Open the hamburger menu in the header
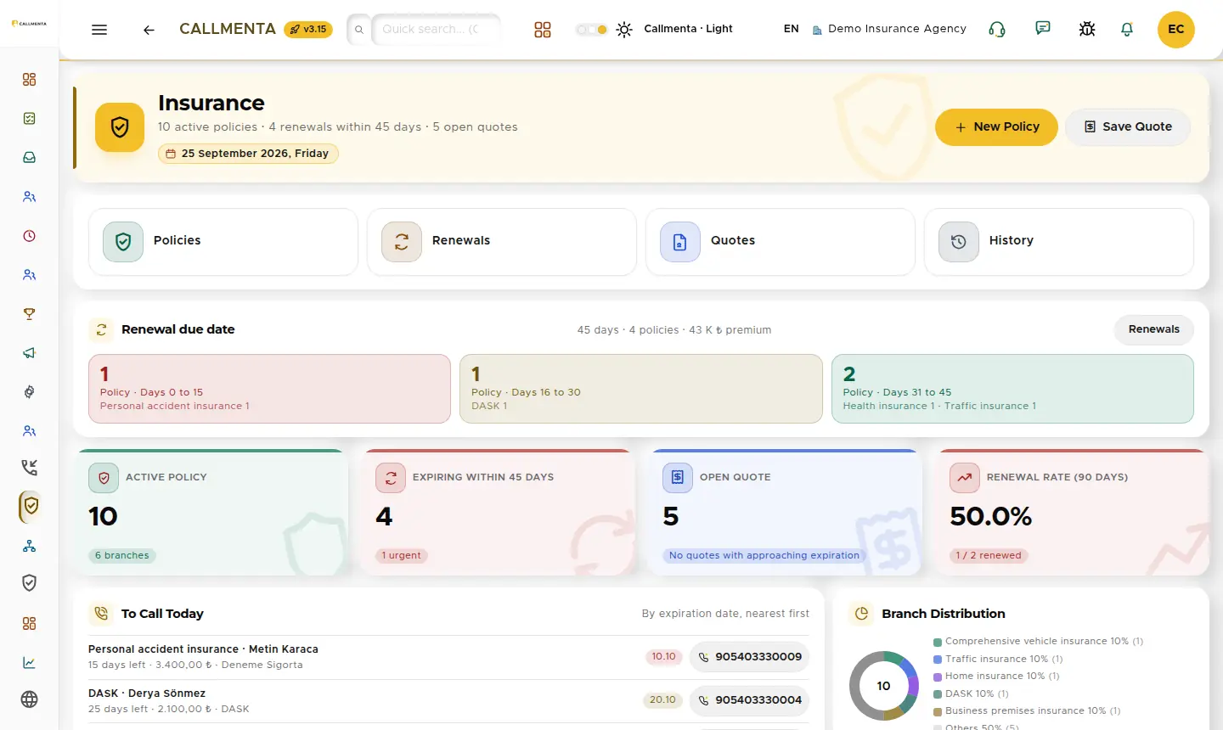 99,30
